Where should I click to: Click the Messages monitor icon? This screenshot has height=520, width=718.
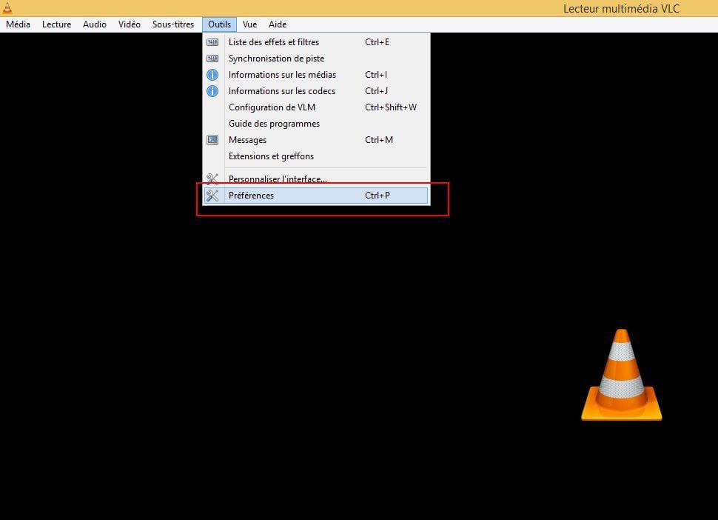(212, 140)
